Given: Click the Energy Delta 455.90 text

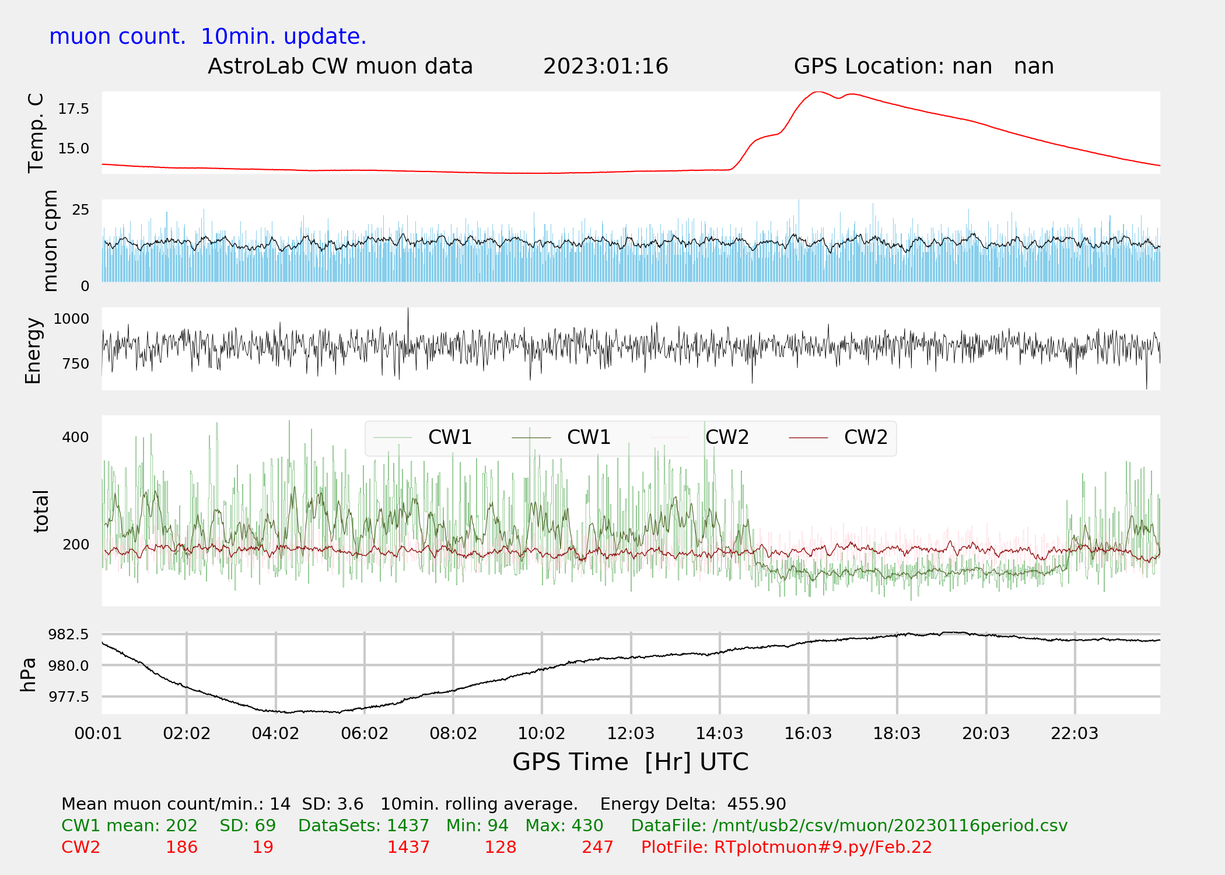Looking at the screenshot, I should (x=692, y=804).
